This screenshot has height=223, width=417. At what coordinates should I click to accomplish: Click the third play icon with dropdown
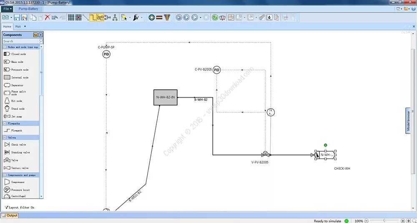(195, 17)
